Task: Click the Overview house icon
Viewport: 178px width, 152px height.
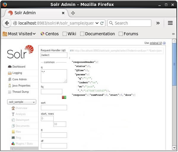Action: (13, 108)
